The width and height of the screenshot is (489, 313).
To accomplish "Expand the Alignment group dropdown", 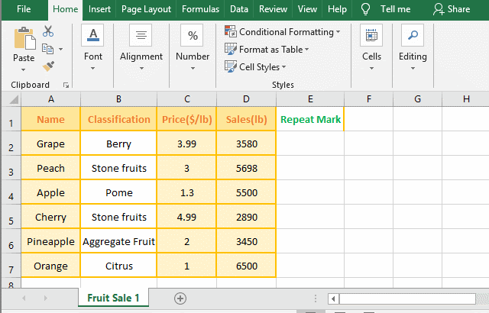I will (141, 68).
